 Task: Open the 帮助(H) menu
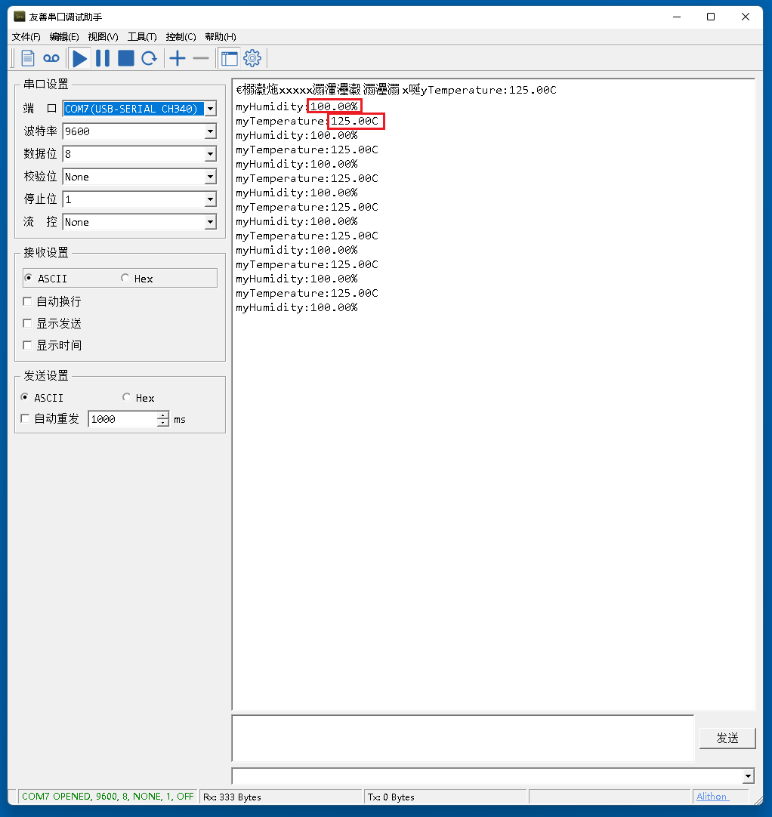221,37
